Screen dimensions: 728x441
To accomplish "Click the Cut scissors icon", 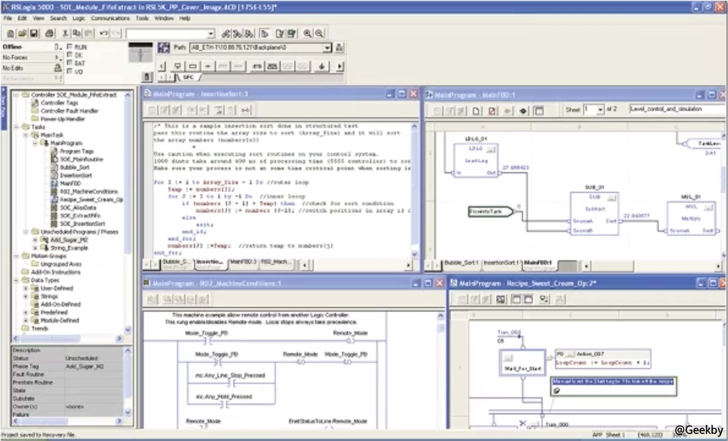I will (x=65, y=33).
